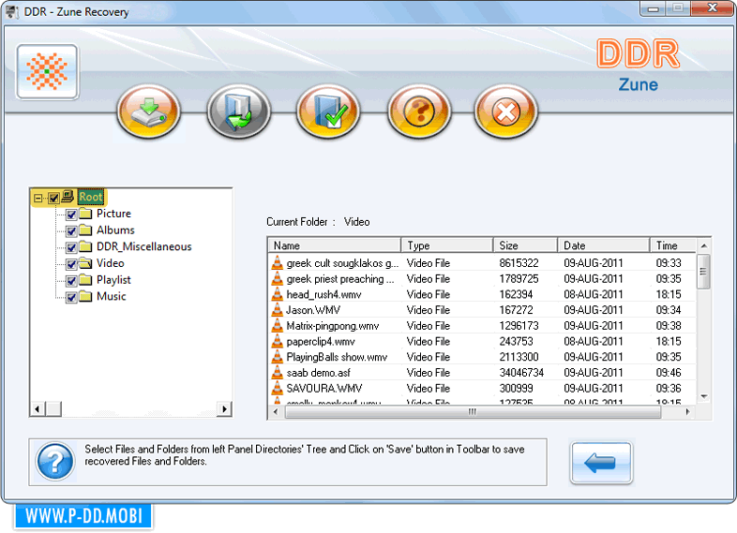Click size value 34046734 of saab demo.asf
The image size is (737, 533).
[521, 373]
